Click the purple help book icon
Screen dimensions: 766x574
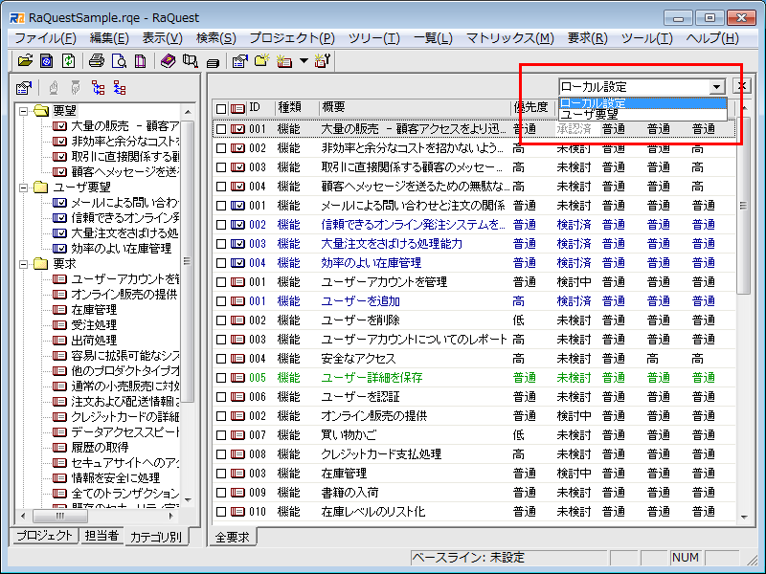pos(169,61)
